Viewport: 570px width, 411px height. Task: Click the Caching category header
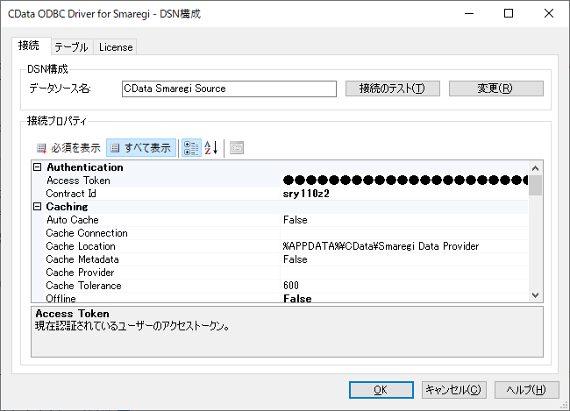coord(67,207)
